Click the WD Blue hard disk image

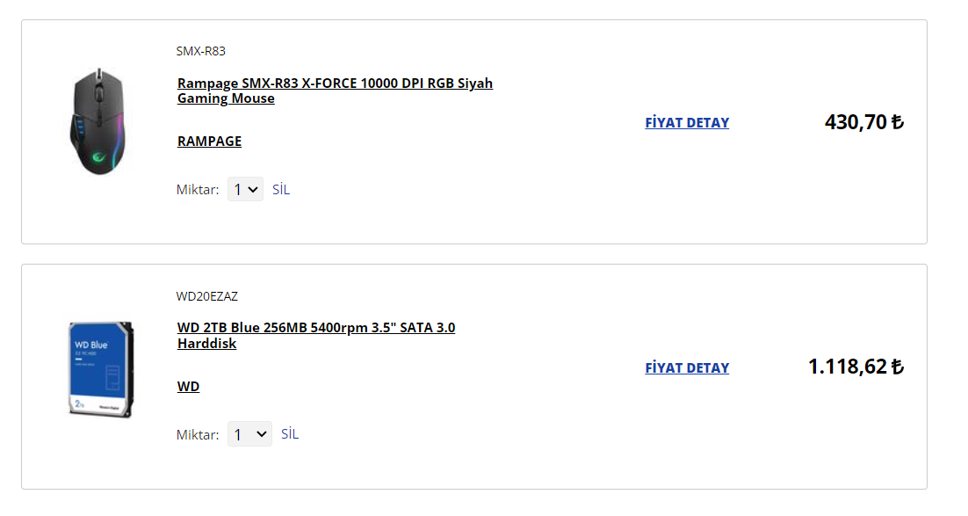click(101, 368)
